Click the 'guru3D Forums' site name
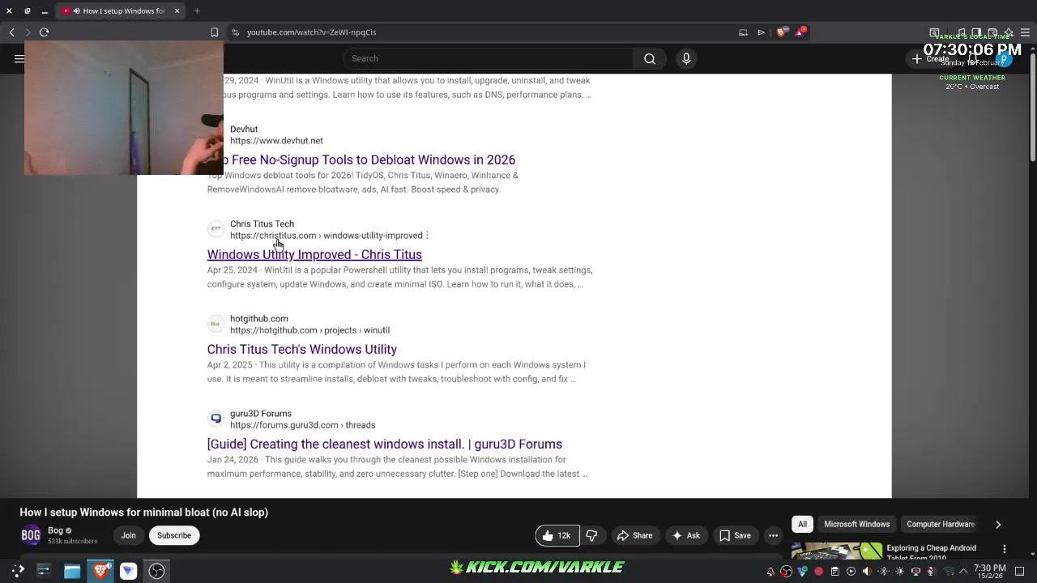The height and width of the screenshot is (583, 1037). tap(260, 414)
